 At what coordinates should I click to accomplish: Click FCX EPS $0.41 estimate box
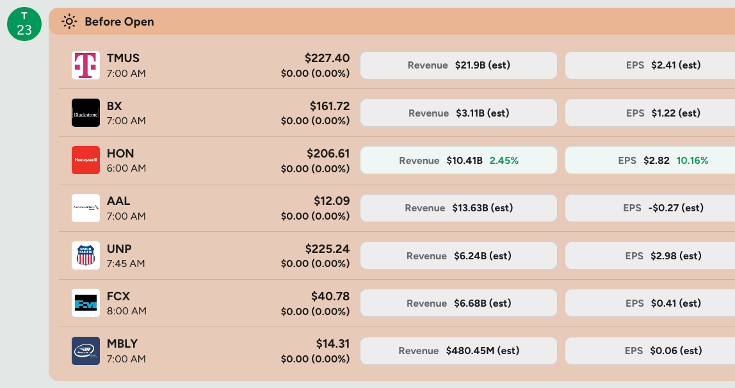650,303
